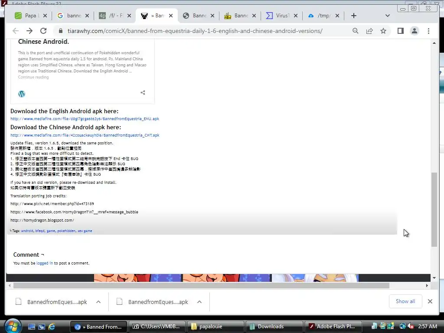Click the address bar URL
The height and width of the screenshot is (333, 444).
click(195, 31)
